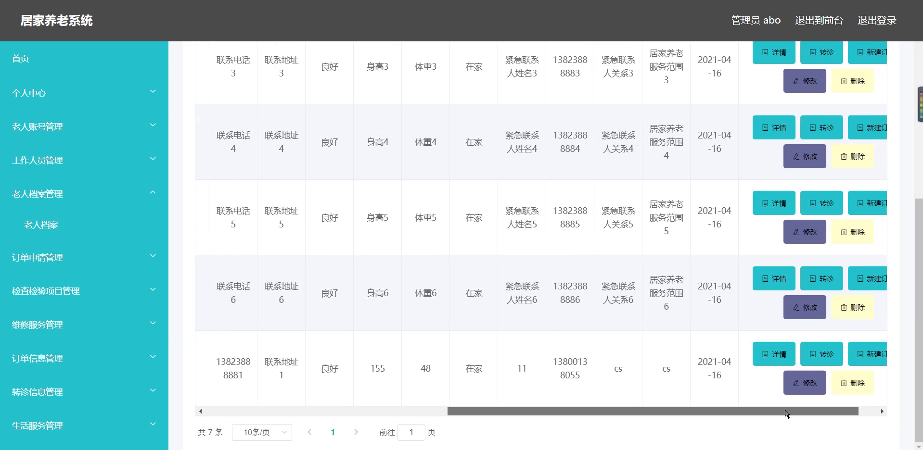Image resolution: width=923 pixels, height=450 pixels.
Task: Open 详情 for the 13823888881 row
Action: pyautogui.click(x=774, y=354)
